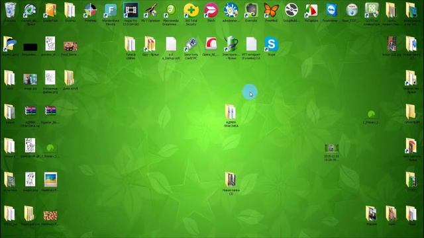The height and width of the screenshot is (238, 424).
Task: Open the folder shortcut with blue bird overlay
Action: click(x=10, y=44)
